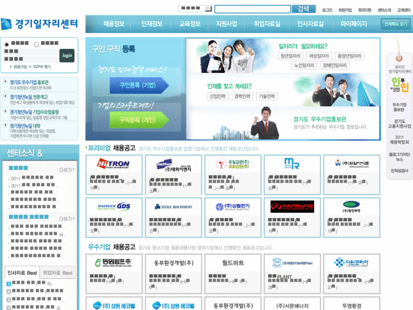Open the MR logo company card
This screenshot has height=310, width=413.
292,175
